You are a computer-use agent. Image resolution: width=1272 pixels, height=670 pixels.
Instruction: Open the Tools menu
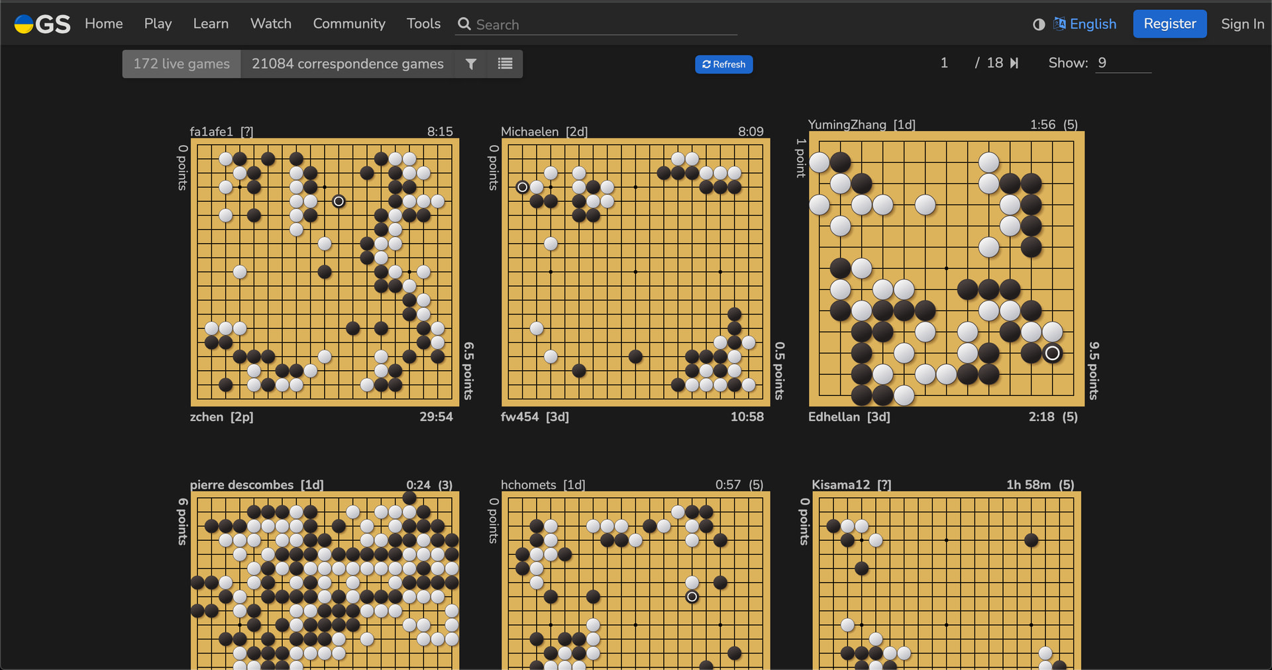click(423, 24)
